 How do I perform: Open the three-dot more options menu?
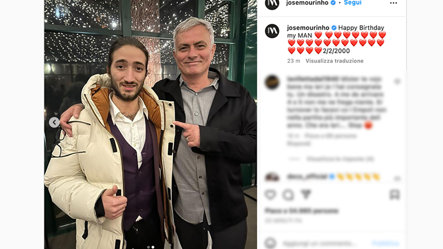coord(394,3)
